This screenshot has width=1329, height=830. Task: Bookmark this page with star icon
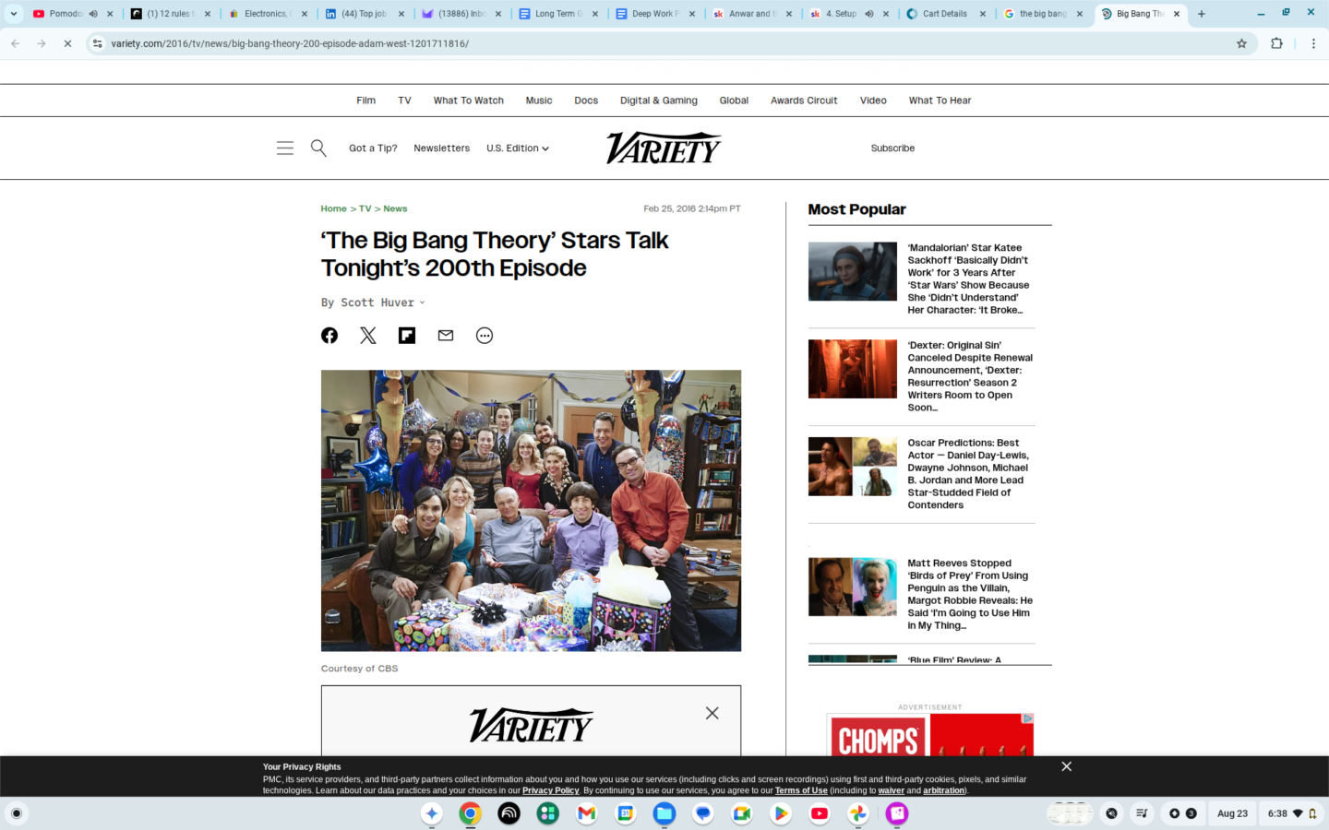click(x=1242, y=43)
